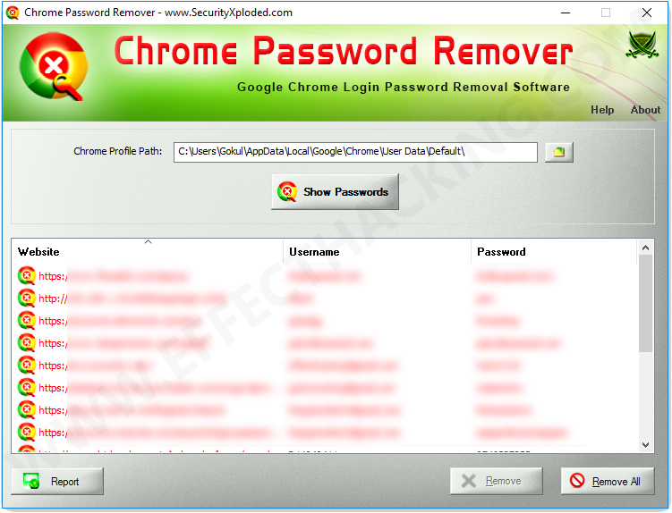Click Show Passwords button
This screenshot has height=513, width=672.
point(336,191)
